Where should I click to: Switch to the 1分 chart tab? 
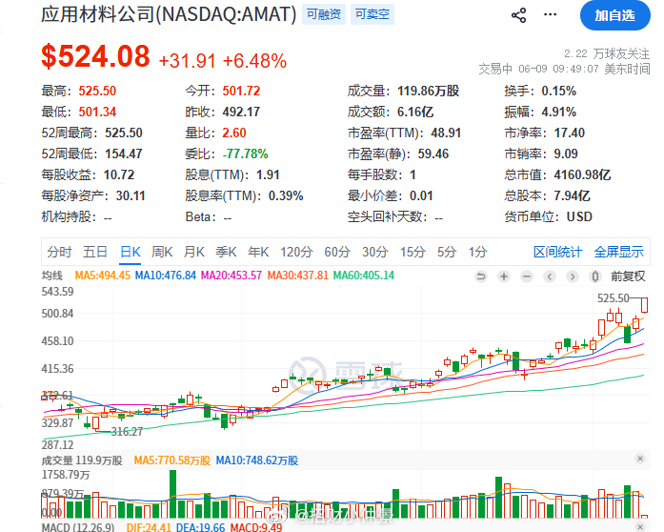click(477, 252)
